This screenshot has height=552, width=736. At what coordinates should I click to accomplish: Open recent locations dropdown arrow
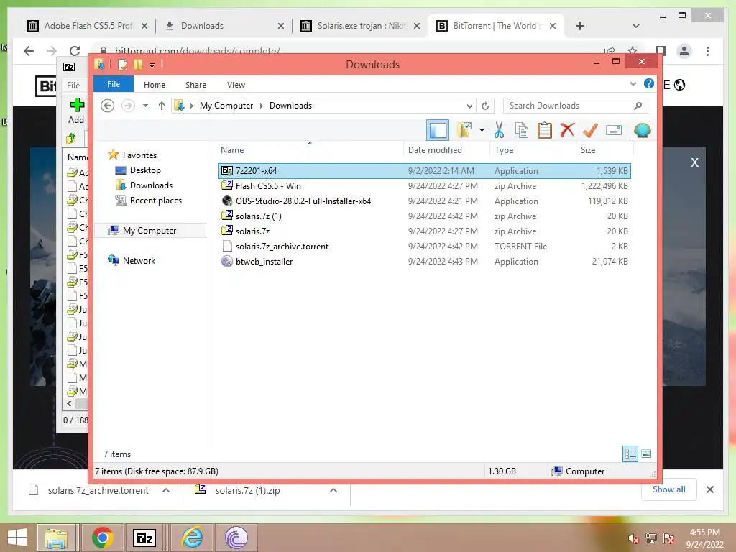(145, 106)
